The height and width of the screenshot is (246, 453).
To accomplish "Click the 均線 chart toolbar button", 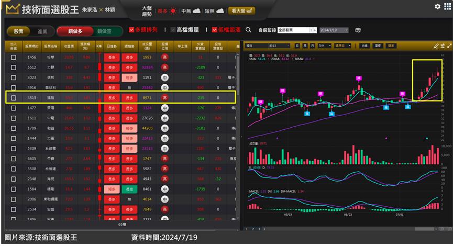I will click(364, 46).
